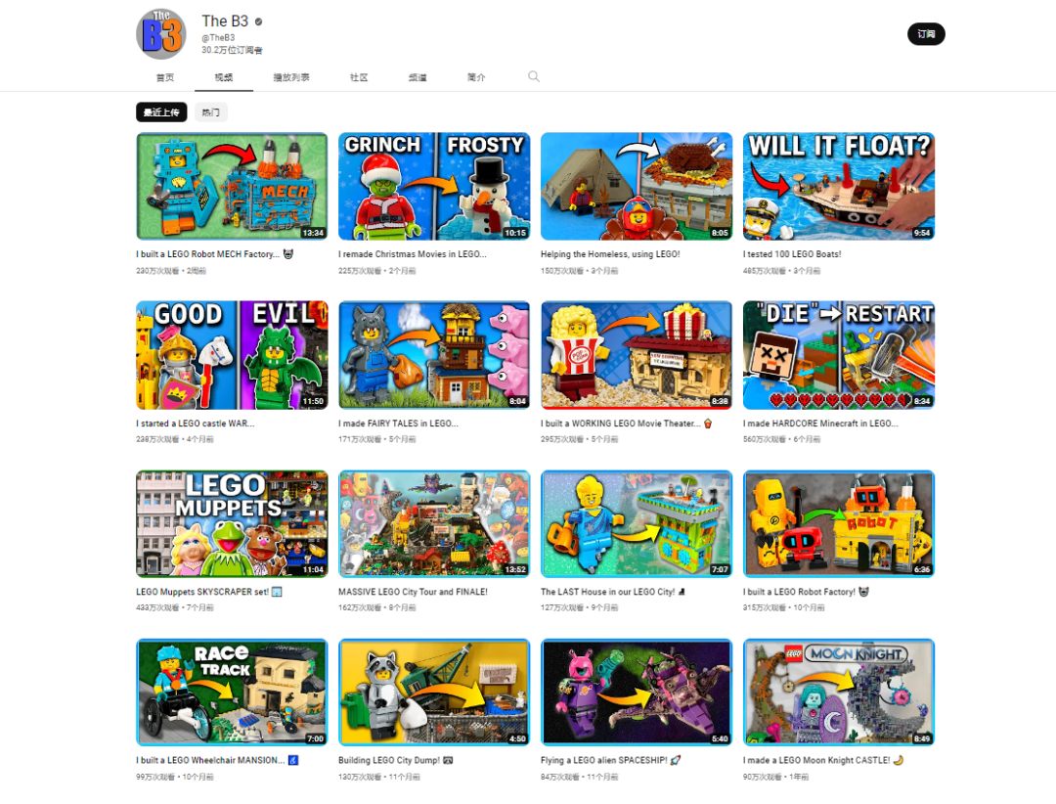Viewport: 1056px width, 804px height.
Task: Click the 433万次观看 view count
Action: (157, 607)
